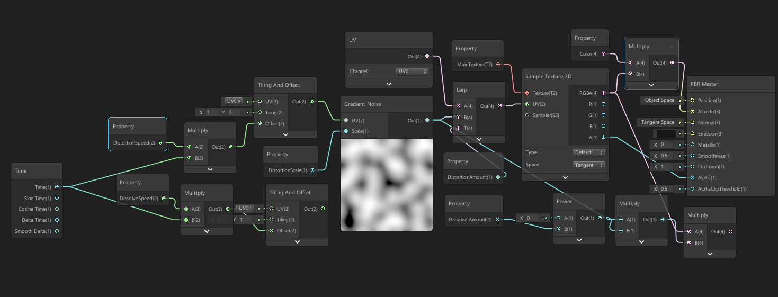This screenshot has height=297, width=778.
Task: Click the AlphaClipThreshold X value field
Action: pos(667,189)
